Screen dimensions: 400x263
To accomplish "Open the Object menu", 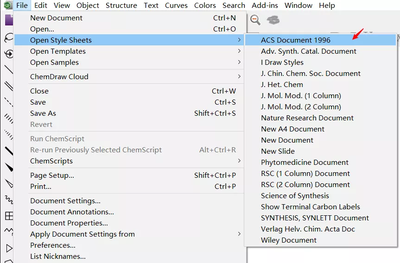I will click(x=88, y=5).
